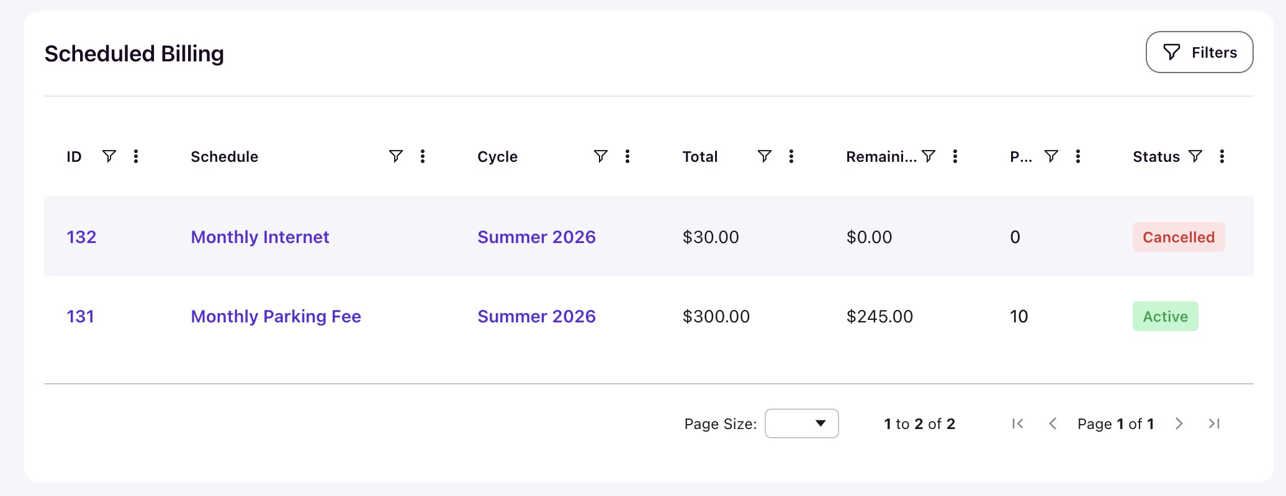The width and height of the screenshot is (1286, 496).
Task: Open the Monthly Parking Fee schedule
Action: tap(276, 316)
